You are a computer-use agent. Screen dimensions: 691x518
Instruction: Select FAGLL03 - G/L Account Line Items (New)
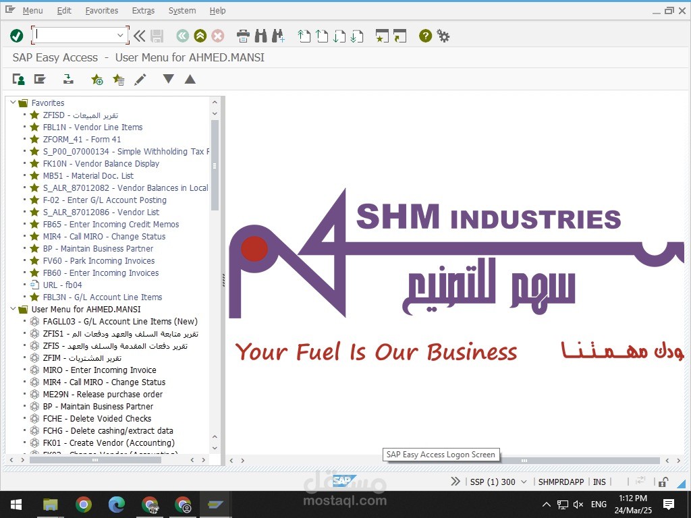[120, 321]
